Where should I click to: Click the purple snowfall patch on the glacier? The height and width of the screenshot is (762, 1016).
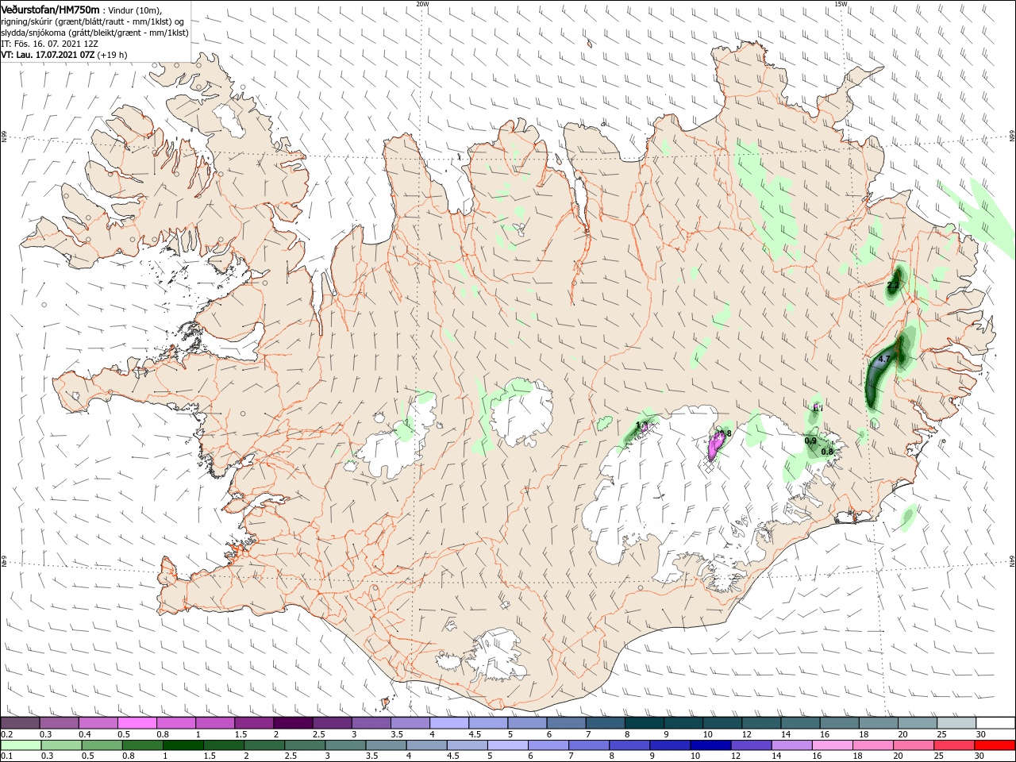point(716,446)
